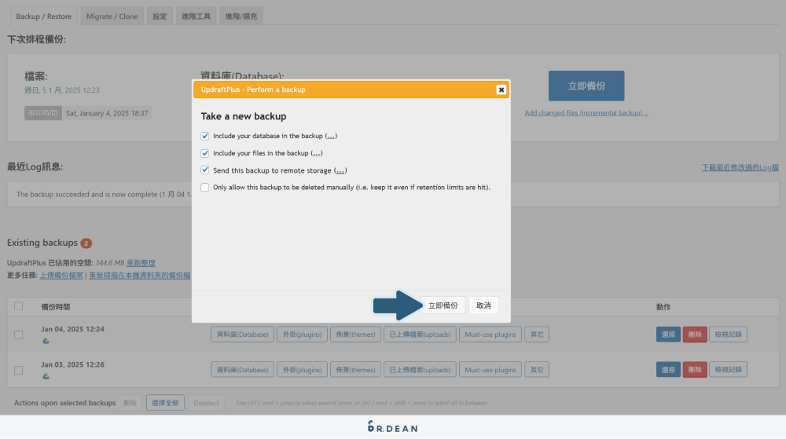Viewport: 786px width, 439px height.
Task: Click the Sat, January 4, 2025 18:37 time
Action: coord(107,113)
